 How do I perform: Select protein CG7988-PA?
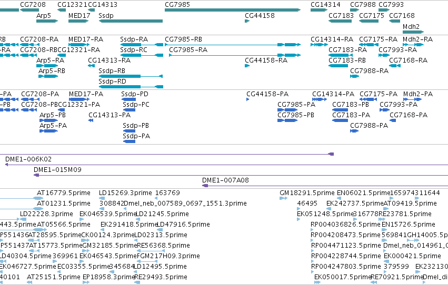(x=354, y=131)
